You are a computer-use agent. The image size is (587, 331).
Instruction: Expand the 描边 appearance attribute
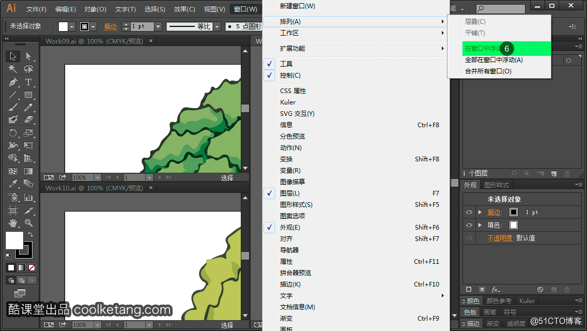[x=480, y=212]
